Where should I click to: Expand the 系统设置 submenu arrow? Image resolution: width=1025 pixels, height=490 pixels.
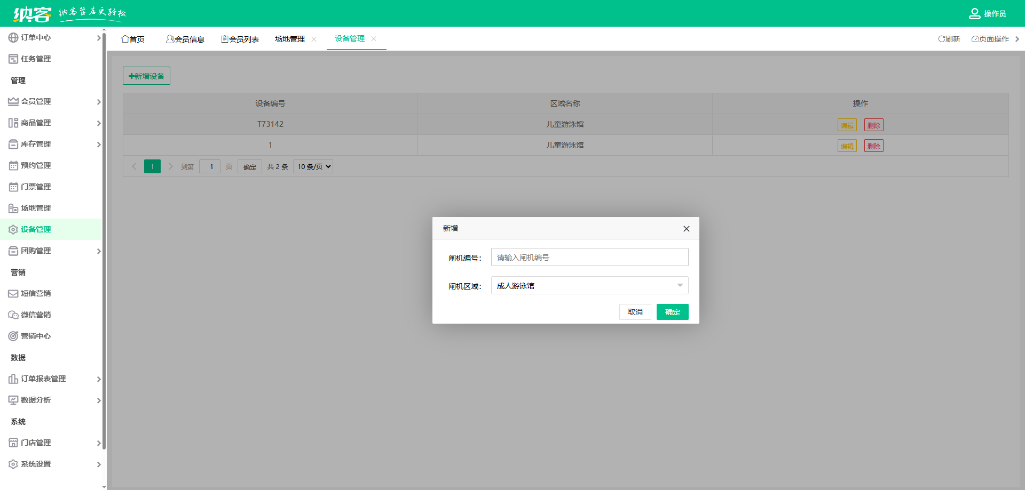tap(99, 464)
